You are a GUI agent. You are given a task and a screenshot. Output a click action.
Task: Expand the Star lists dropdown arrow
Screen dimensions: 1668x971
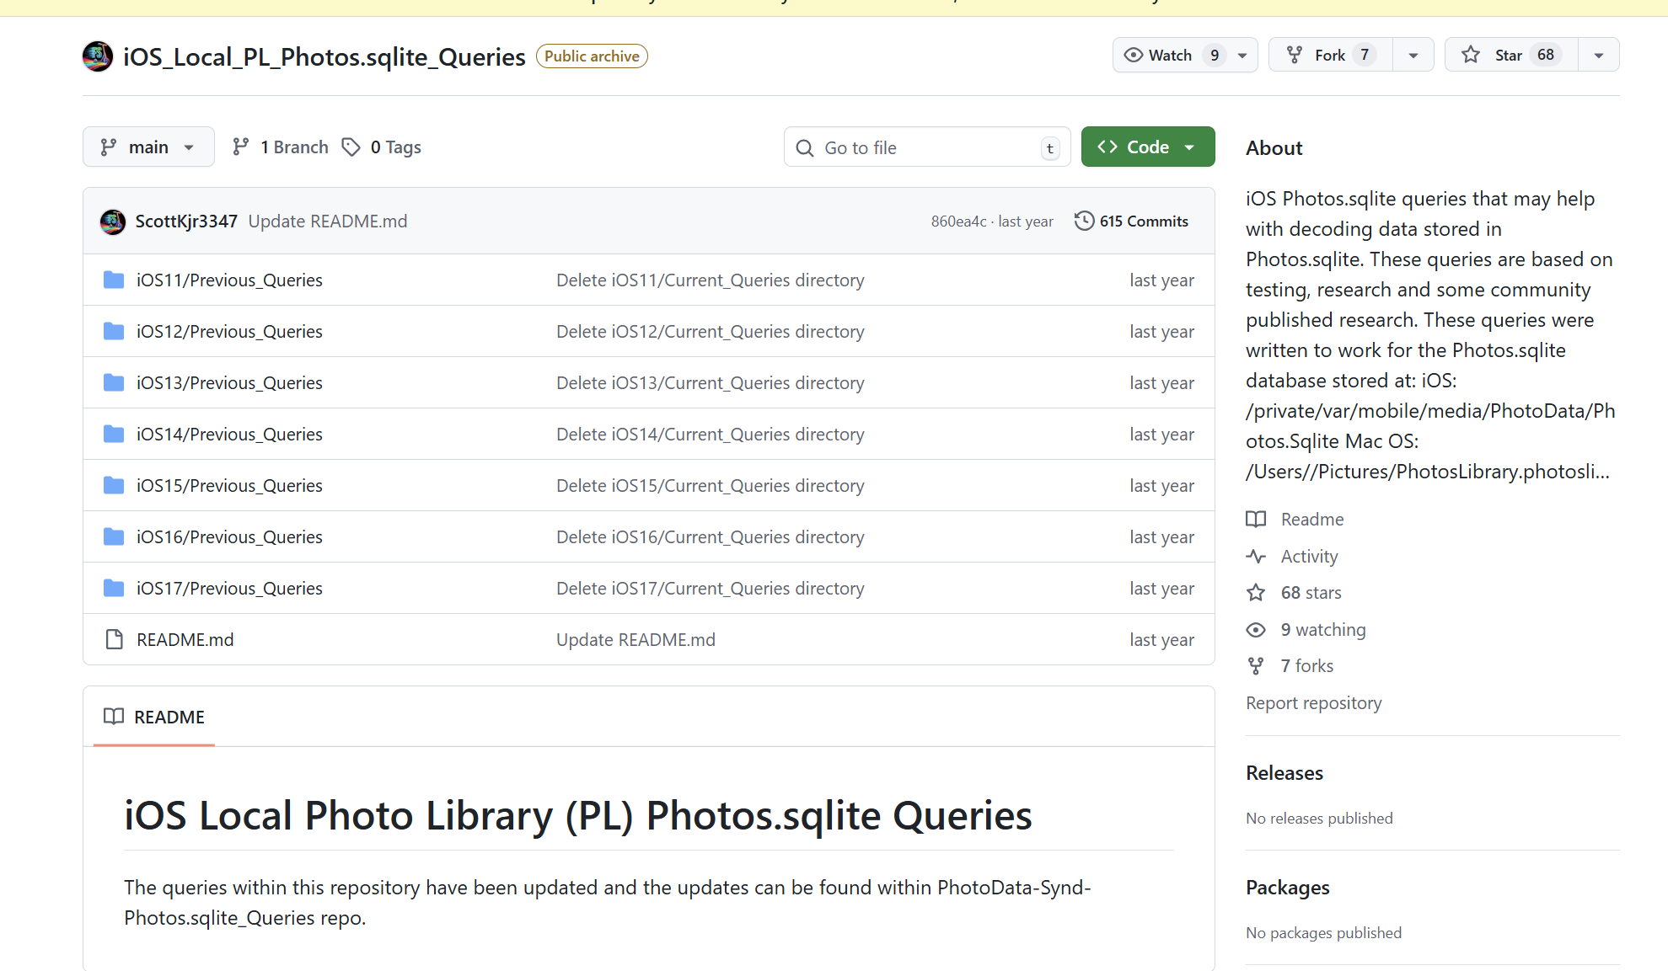click(1598, 56)
